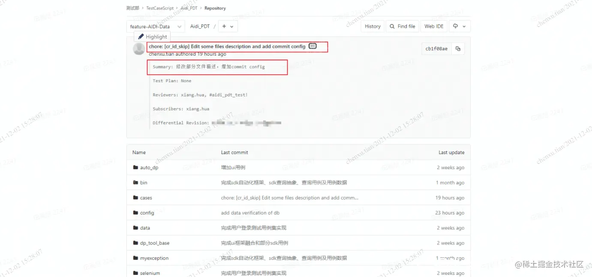
Task: Open the download source code dropdown
Action: pyautogui.click(x=460, y=27)
